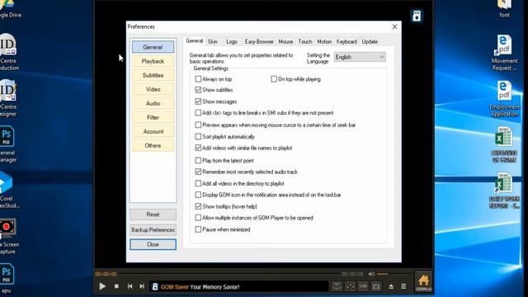The width and height of the screenshot is (528, 297).
Task: Open the General Manager PSD file icon
Action: pos(7,144)
